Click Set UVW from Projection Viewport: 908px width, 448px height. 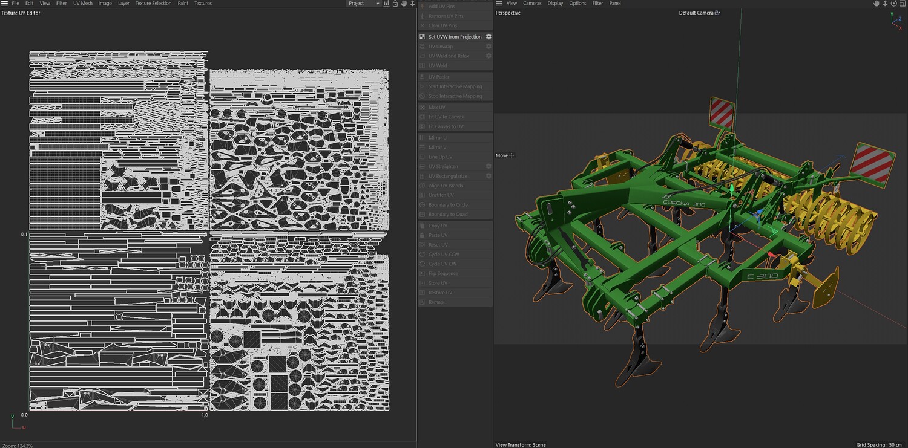click(x=455, y=37)
